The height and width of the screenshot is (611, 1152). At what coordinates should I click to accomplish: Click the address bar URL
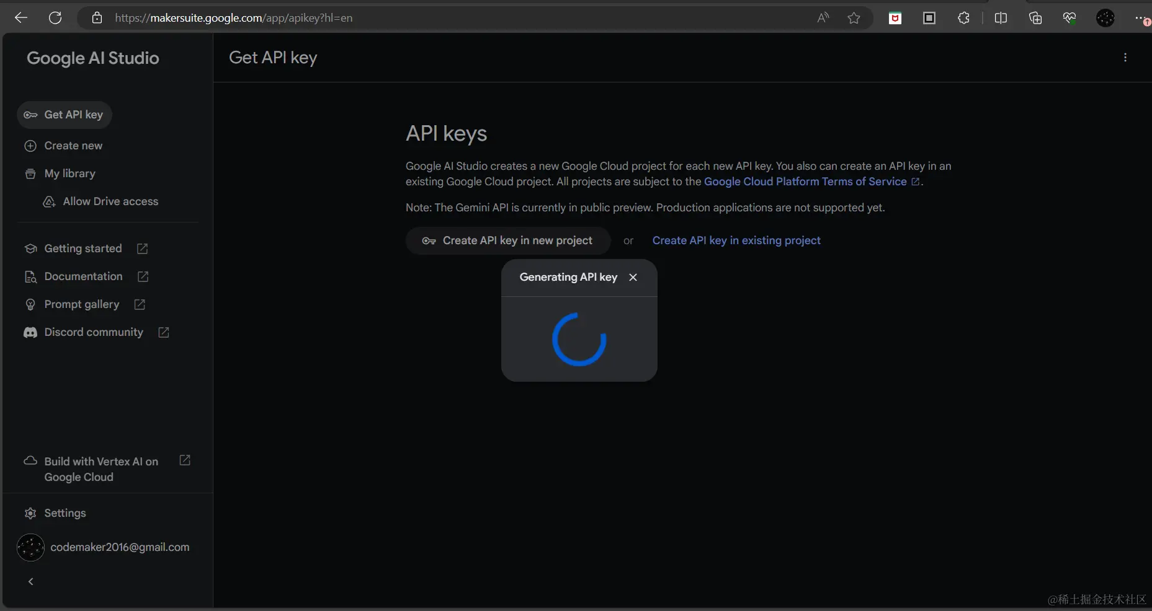233,18
